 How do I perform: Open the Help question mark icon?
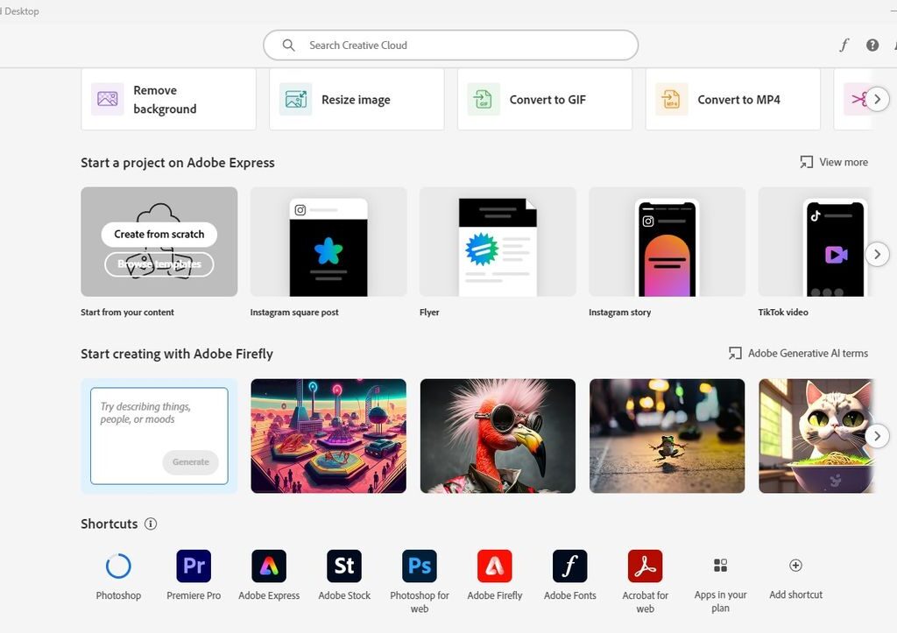point(872,46)
